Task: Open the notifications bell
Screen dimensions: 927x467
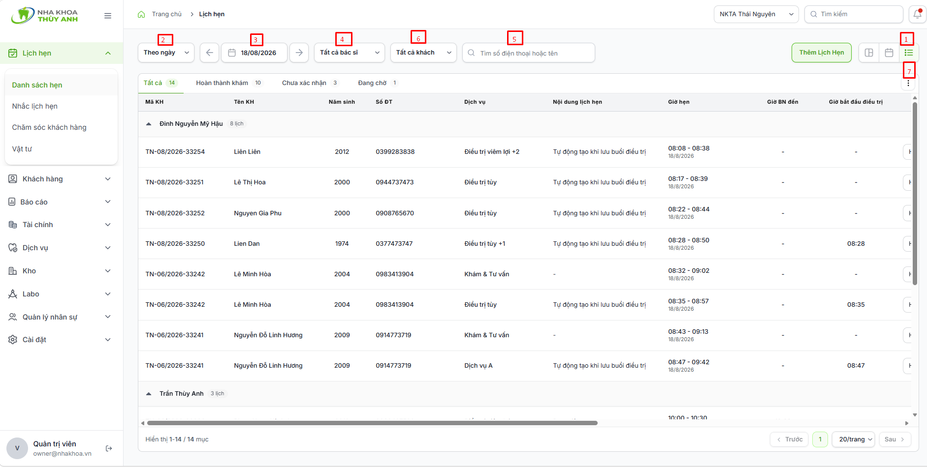Action: coord(917,14)
